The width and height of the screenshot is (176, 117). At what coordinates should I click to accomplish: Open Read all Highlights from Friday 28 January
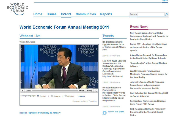coord(40,113)
